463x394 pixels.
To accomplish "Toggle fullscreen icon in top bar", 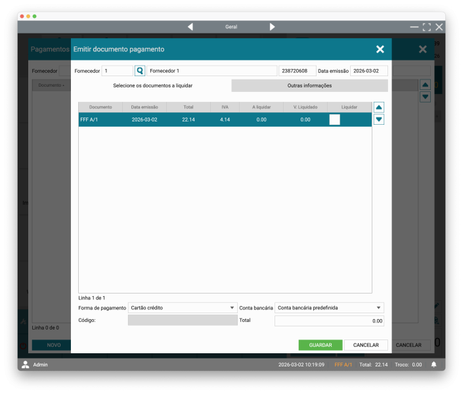I will tap(427, 27).
